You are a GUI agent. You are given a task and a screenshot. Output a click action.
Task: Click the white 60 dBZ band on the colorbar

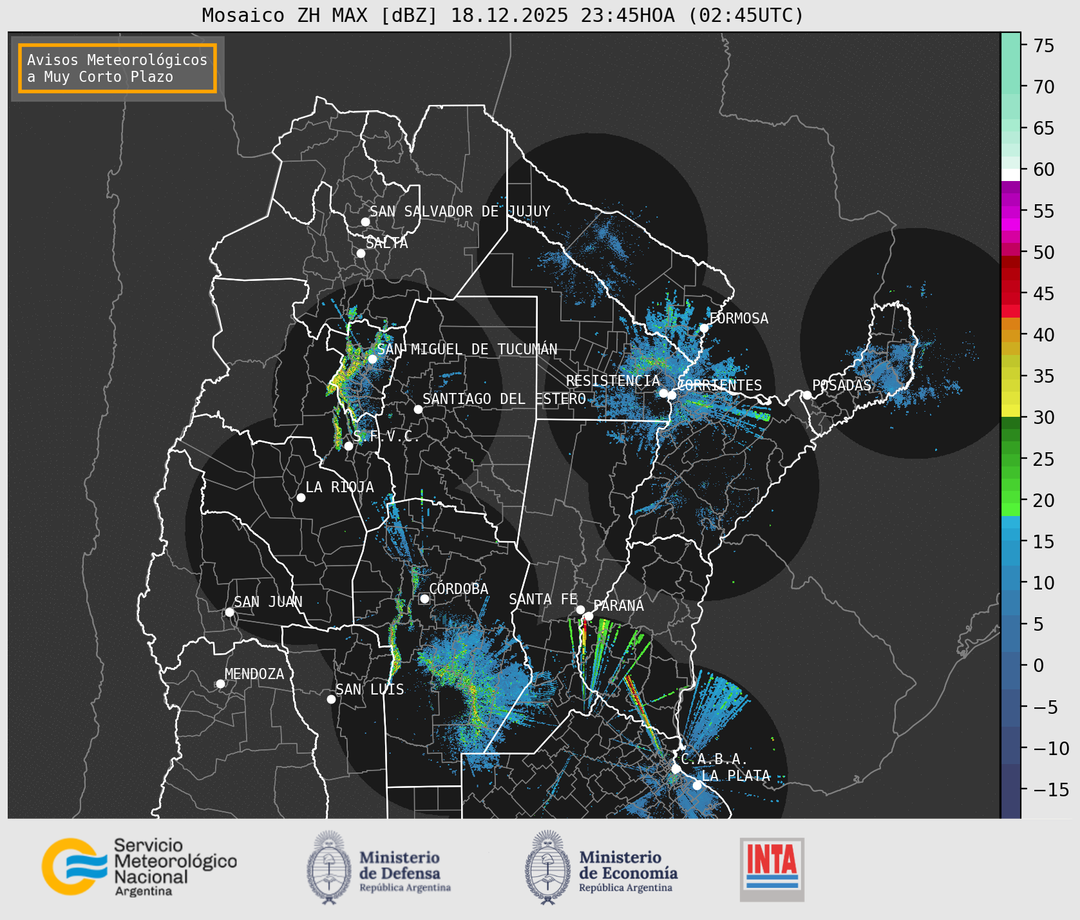[x=1010, y=175]
